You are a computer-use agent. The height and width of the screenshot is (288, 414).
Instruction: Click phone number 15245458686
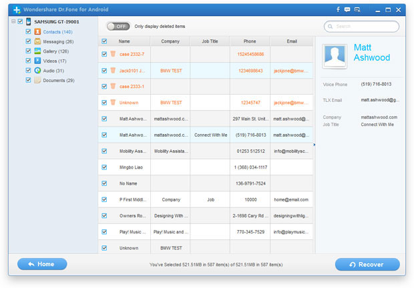pos(250,54)
